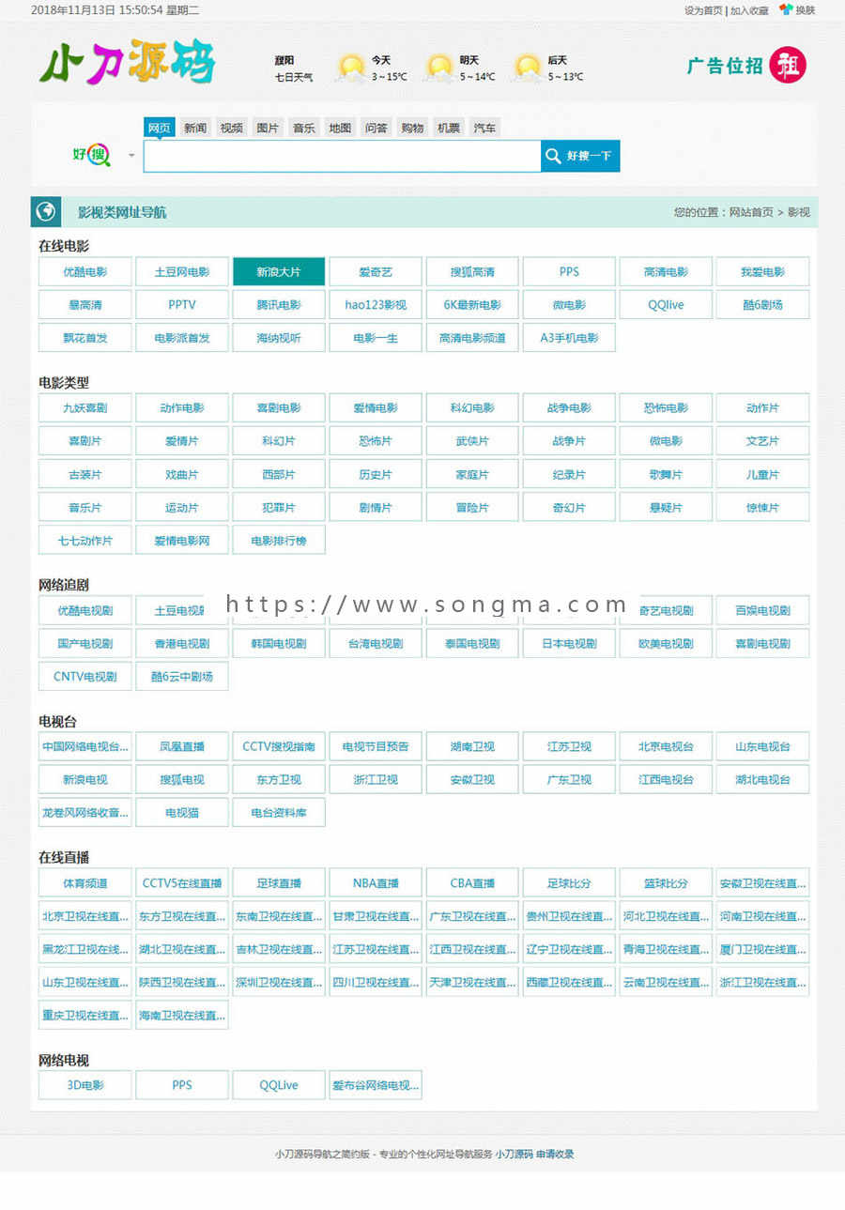Click the 加入收藏 link
The image size is (845, 1210).
(x=749, y=10)
